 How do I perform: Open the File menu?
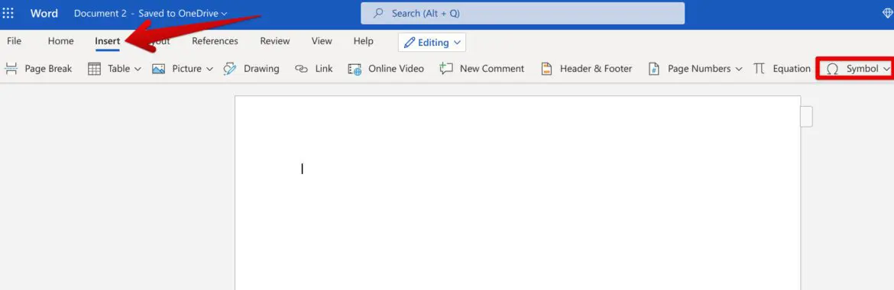15,41
